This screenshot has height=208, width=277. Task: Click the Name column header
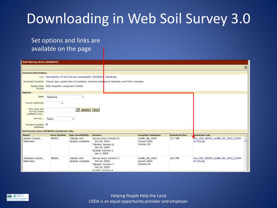(x=26, y=135)
